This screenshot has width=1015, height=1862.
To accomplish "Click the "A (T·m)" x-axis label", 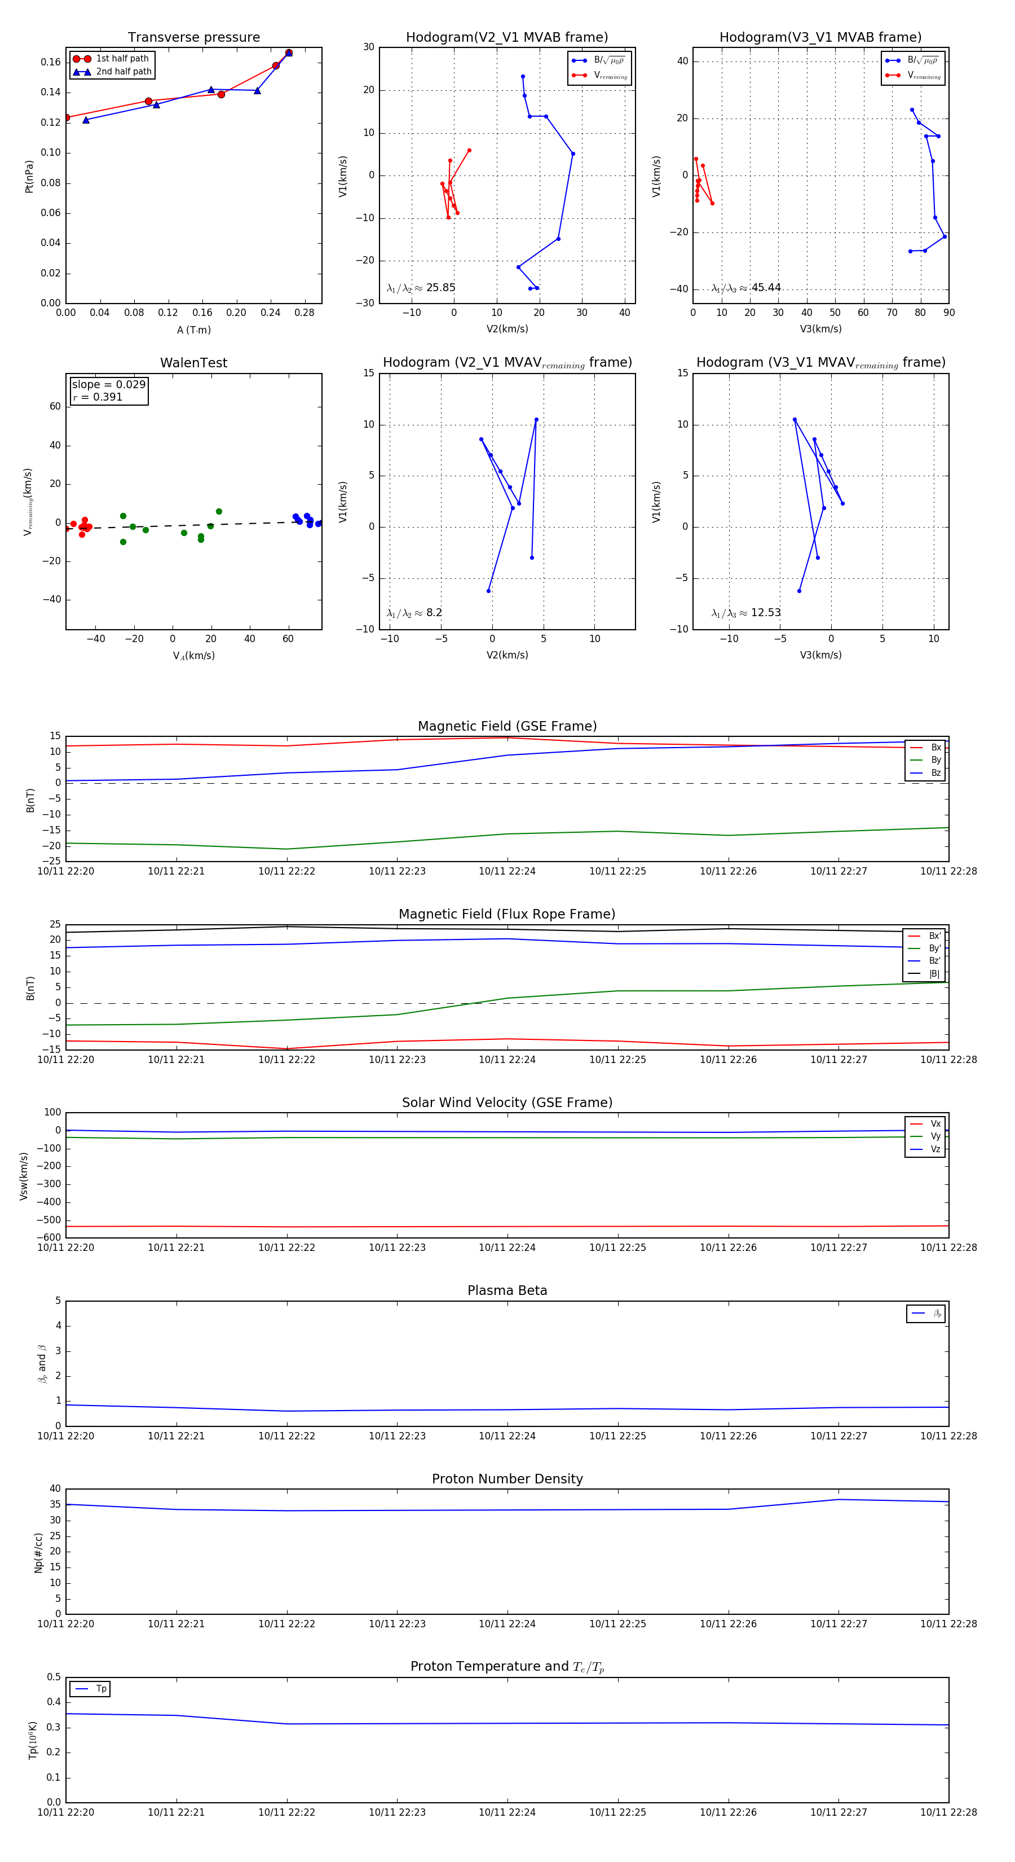I will pos(193,330).
